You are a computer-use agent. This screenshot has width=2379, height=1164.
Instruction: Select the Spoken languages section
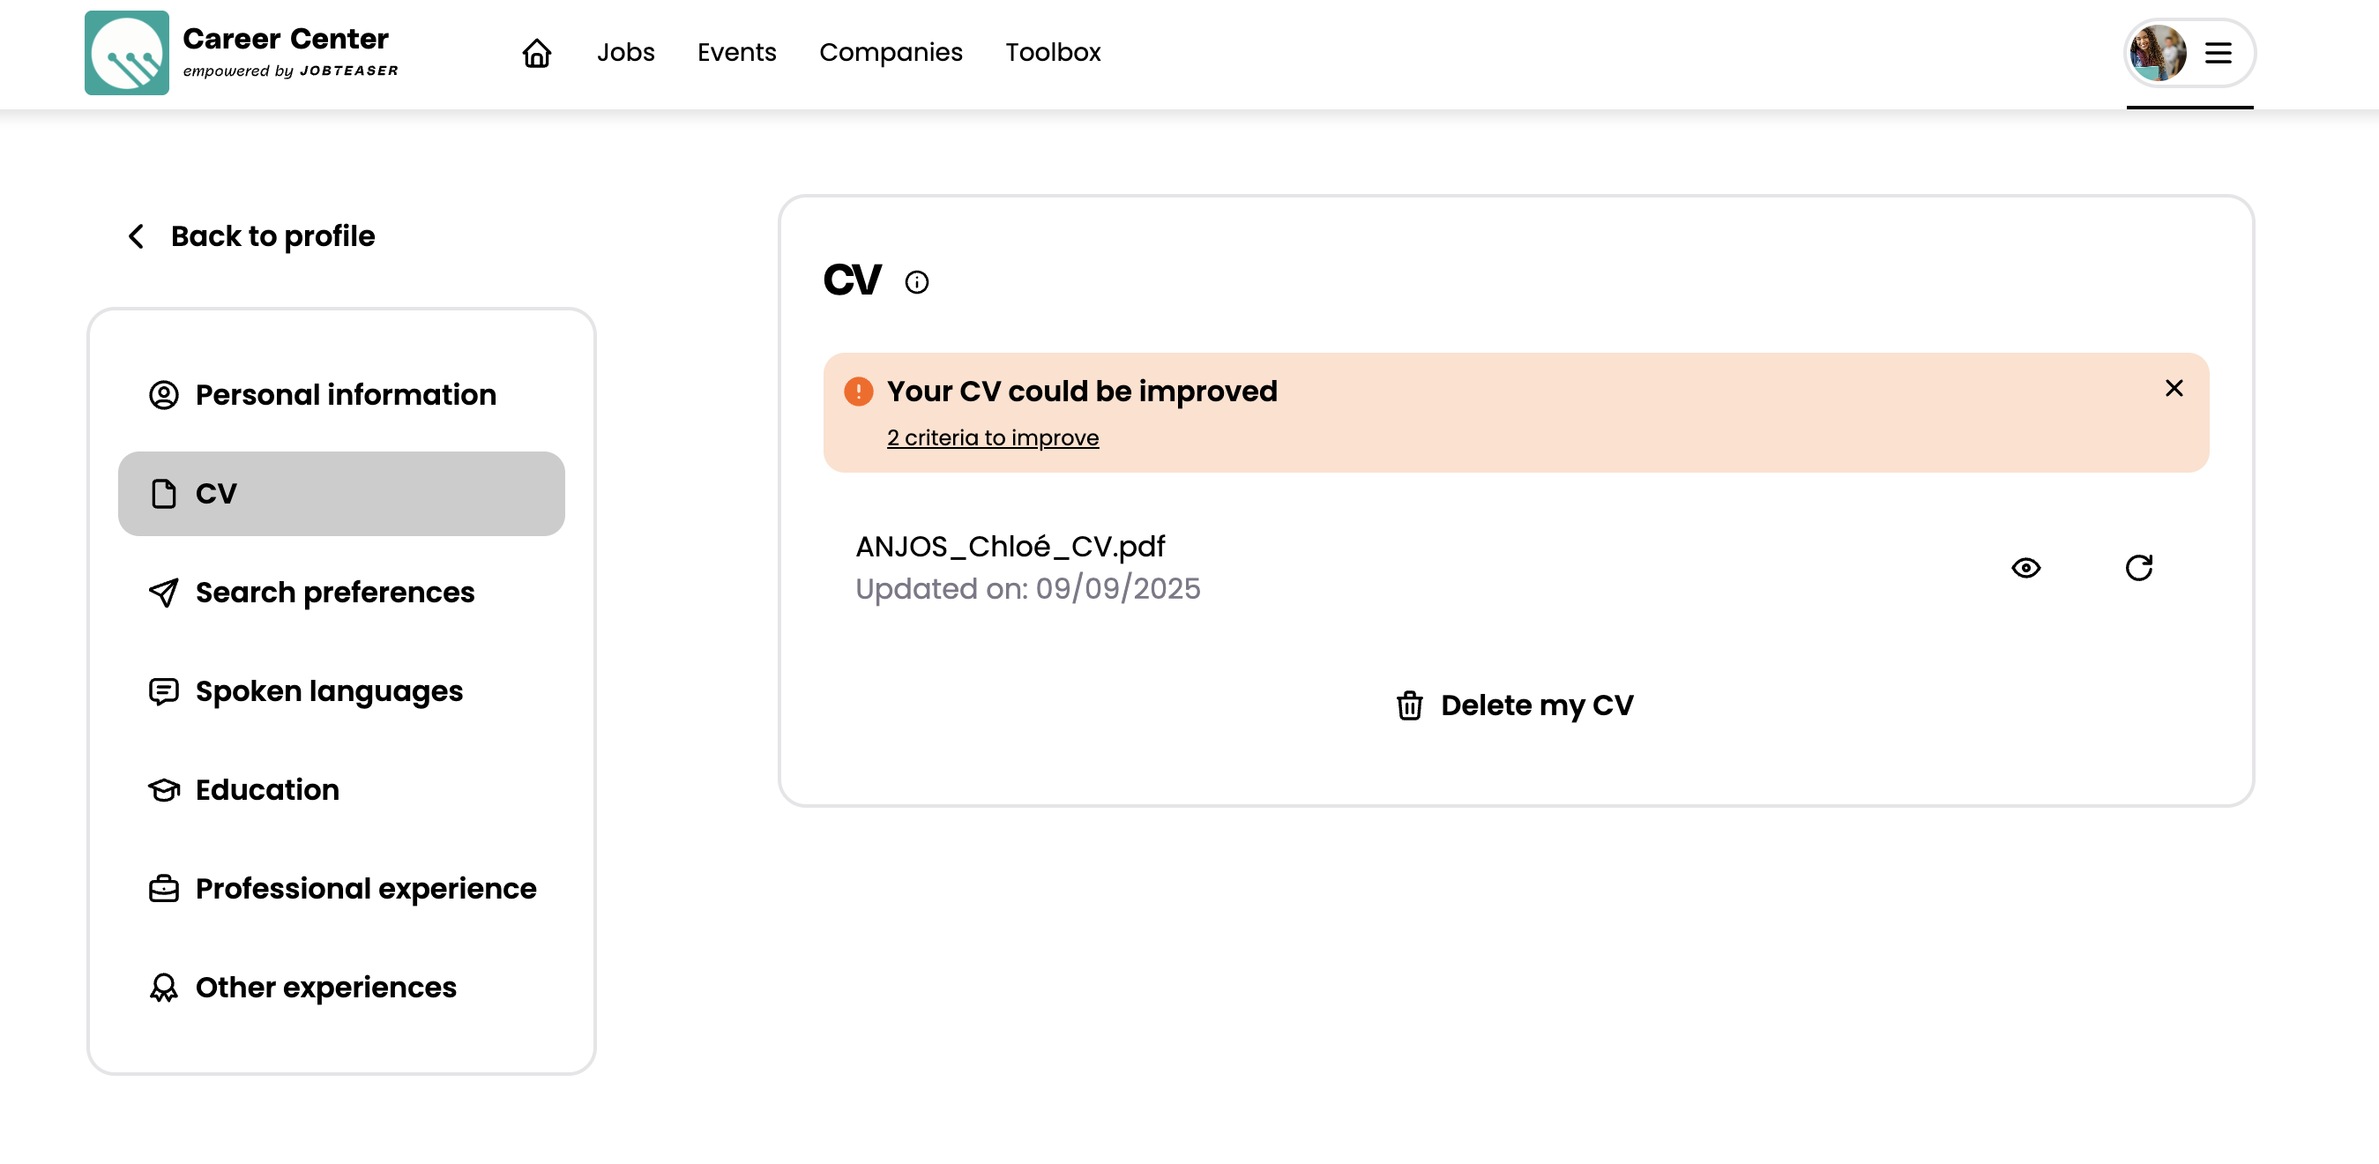[x=329, y=691]
